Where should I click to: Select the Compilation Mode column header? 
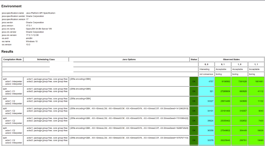(x=12, y=59)
